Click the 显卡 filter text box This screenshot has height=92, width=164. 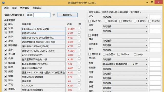(155, 50)
